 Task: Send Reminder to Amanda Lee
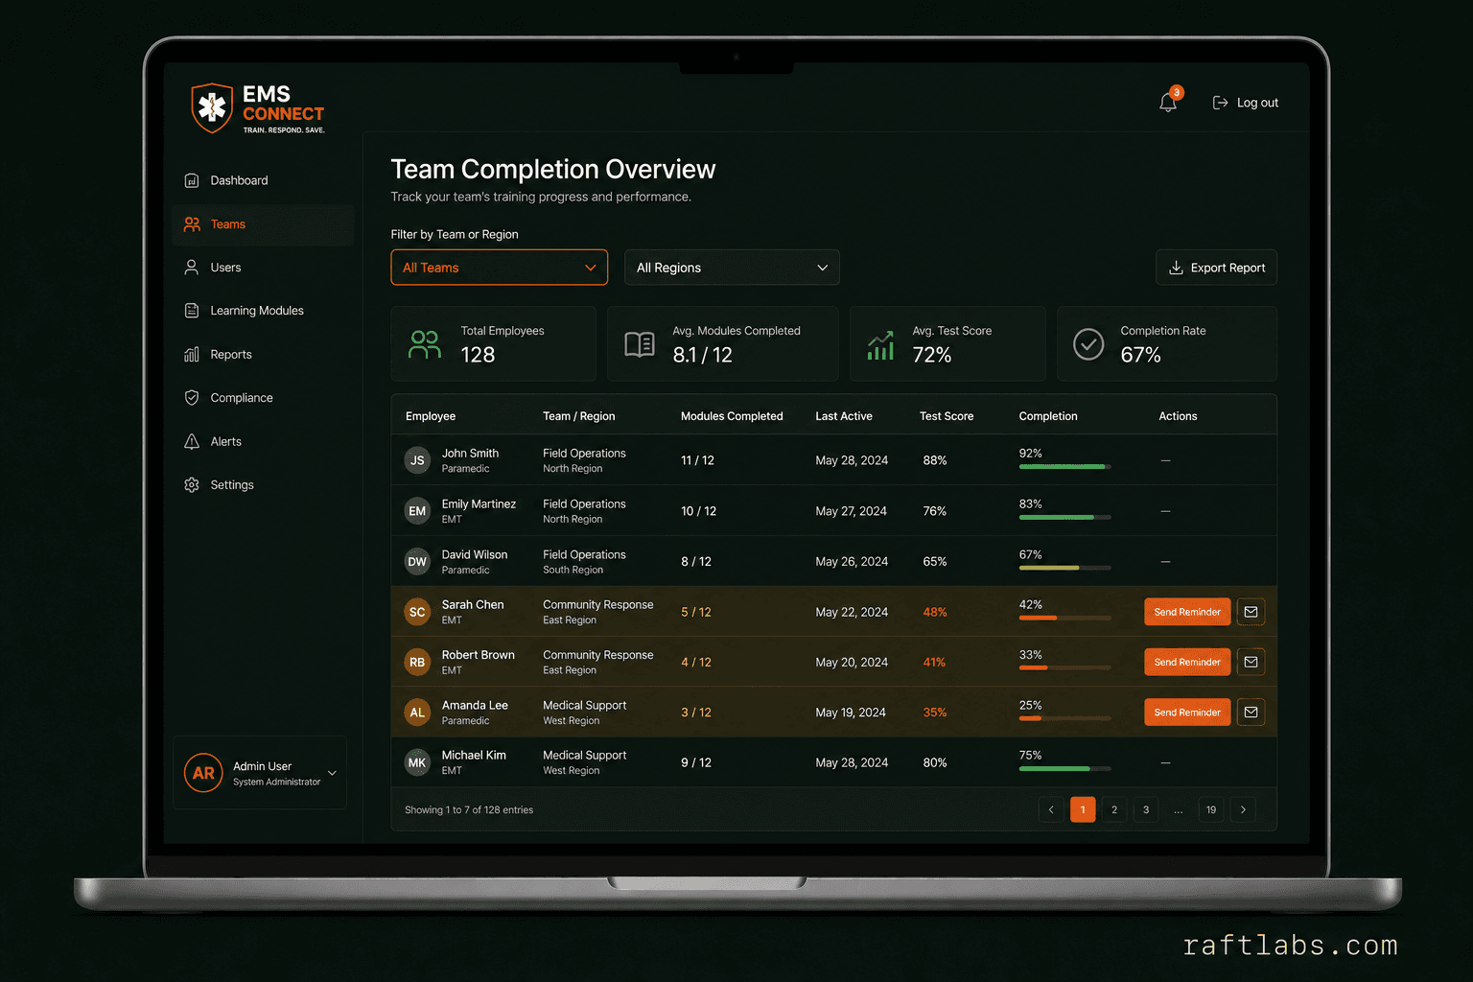click(x=1187, y=712)
